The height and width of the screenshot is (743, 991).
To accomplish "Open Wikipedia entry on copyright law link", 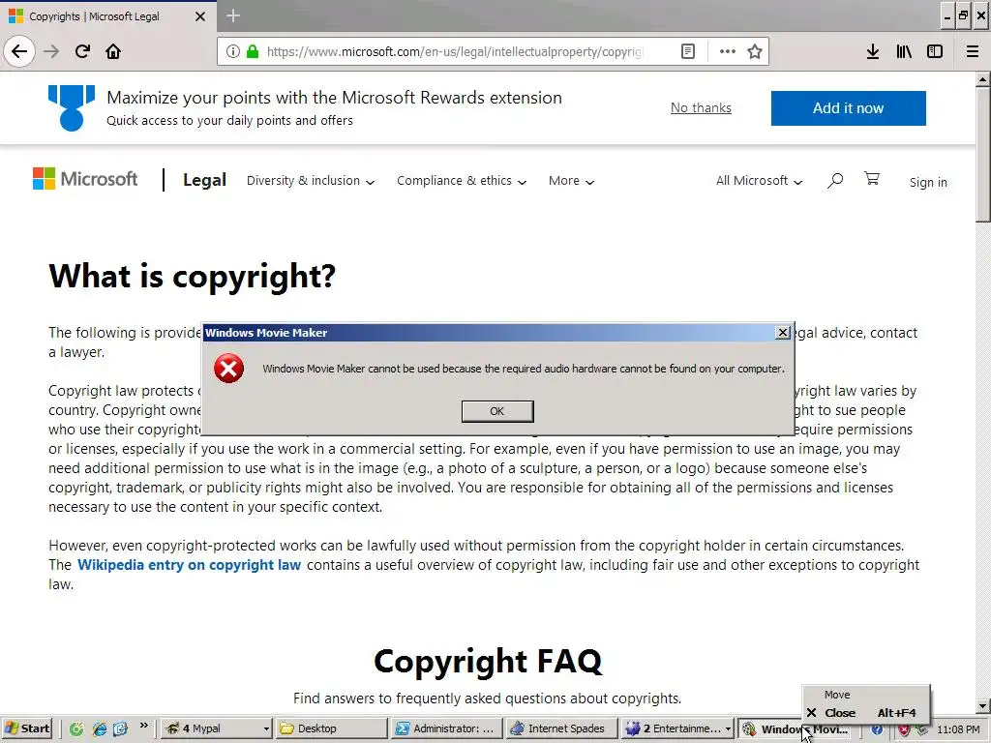I will click(x=189, y=565).
